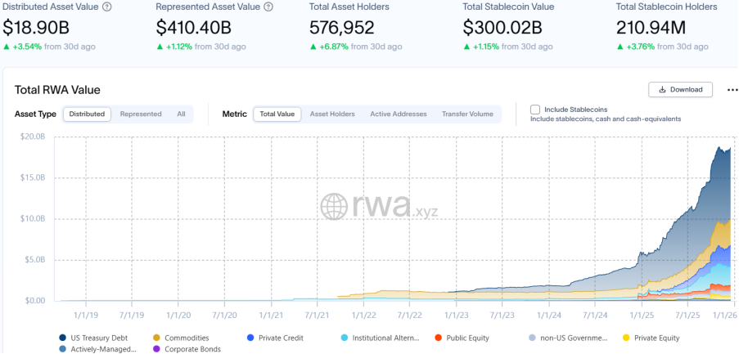Enable the Include Stablecoins checkbox
This screenshot has height=354, width=739.
pyautogui.click(x=535, y=110)
